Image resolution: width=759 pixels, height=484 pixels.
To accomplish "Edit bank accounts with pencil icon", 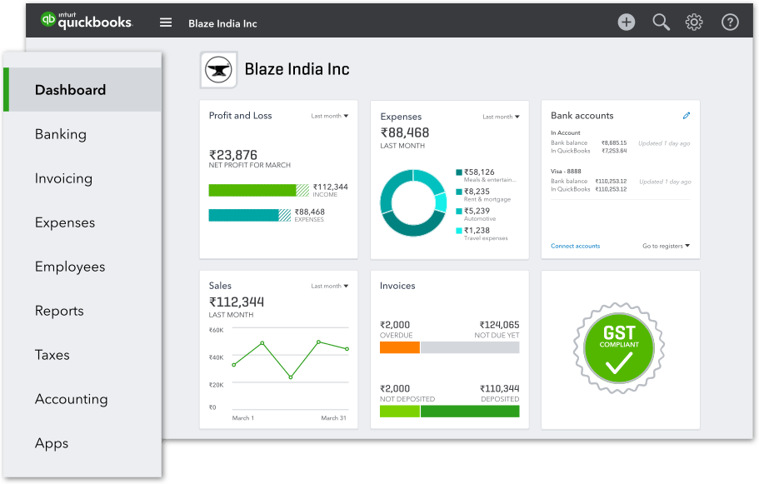I will [687, 115].
